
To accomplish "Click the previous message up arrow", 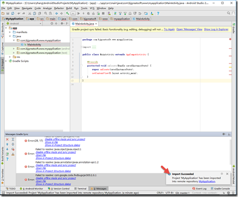I will click(7, 144).
